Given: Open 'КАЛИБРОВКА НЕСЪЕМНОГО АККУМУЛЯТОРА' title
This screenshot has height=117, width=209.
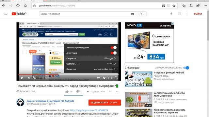Looking at the screenshot, I should 169,95.
